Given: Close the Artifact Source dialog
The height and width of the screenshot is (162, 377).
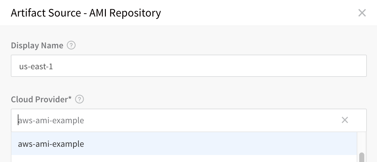Looking at the screenshot, I should pos(362,13).
